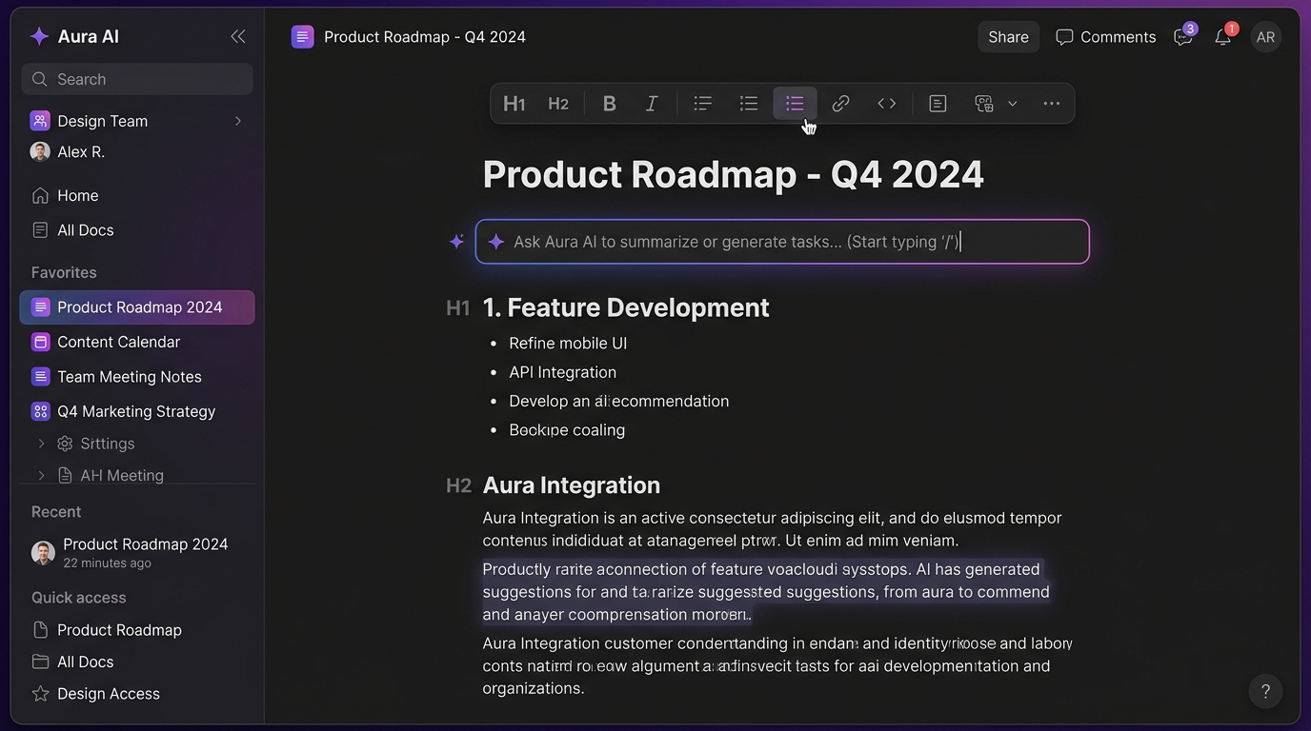Click the heading 1. Feature Development
This screenshot has width=1311, height=731.
[626, 307]
